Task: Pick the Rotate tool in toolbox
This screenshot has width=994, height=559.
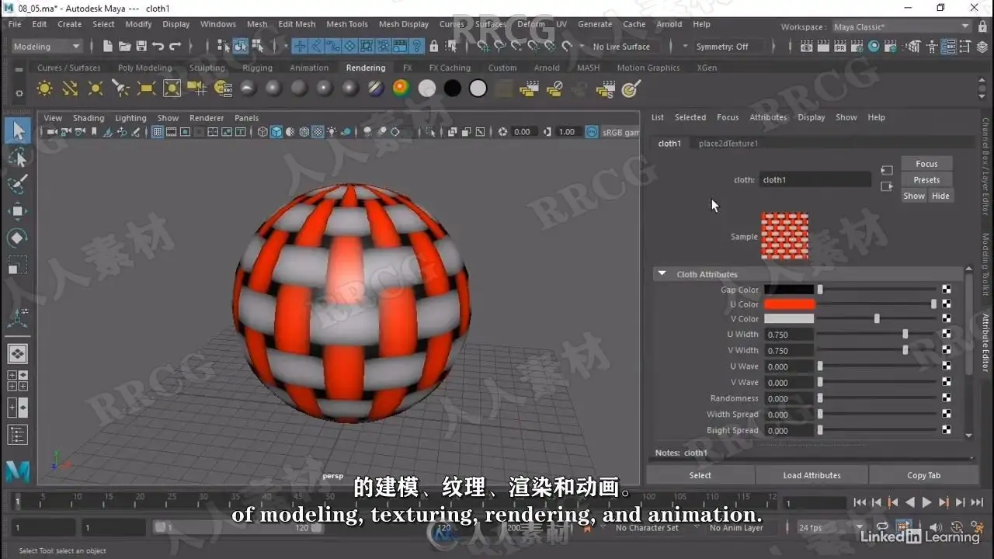Action: [x=17, y=238]
